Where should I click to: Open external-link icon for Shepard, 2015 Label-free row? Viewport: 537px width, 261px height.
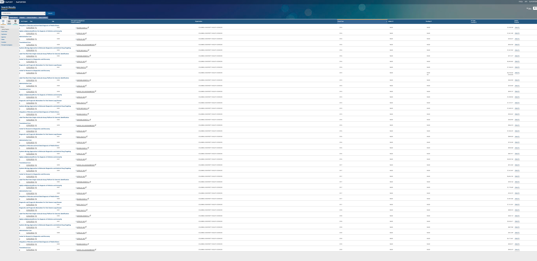click(90, 80)
